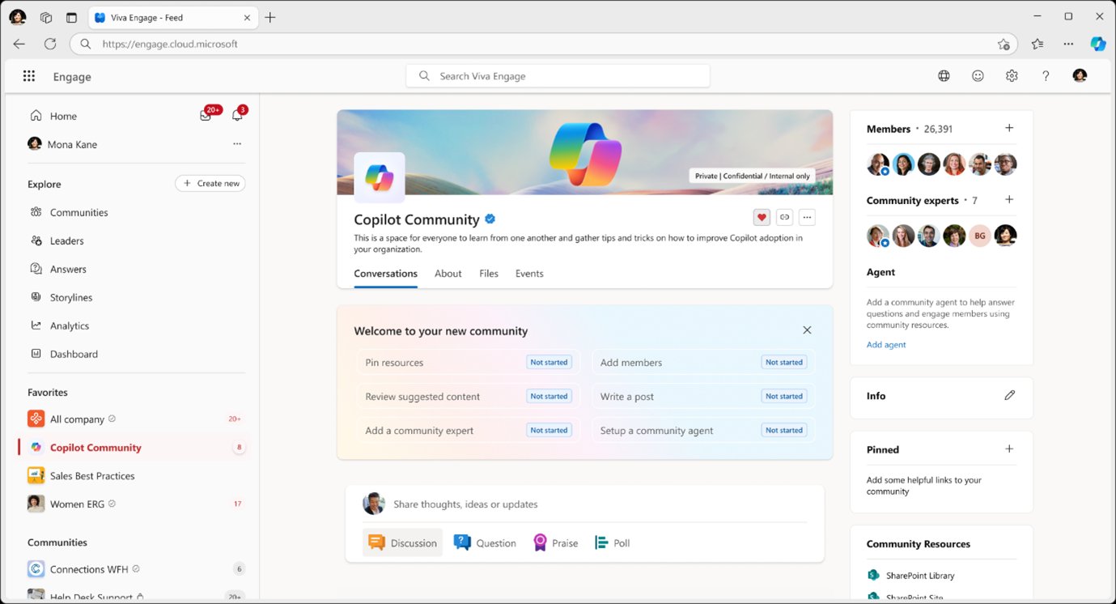1116x604 pixels.
Task: Click the Search Viva Engage field
Action: click(558, 76)
